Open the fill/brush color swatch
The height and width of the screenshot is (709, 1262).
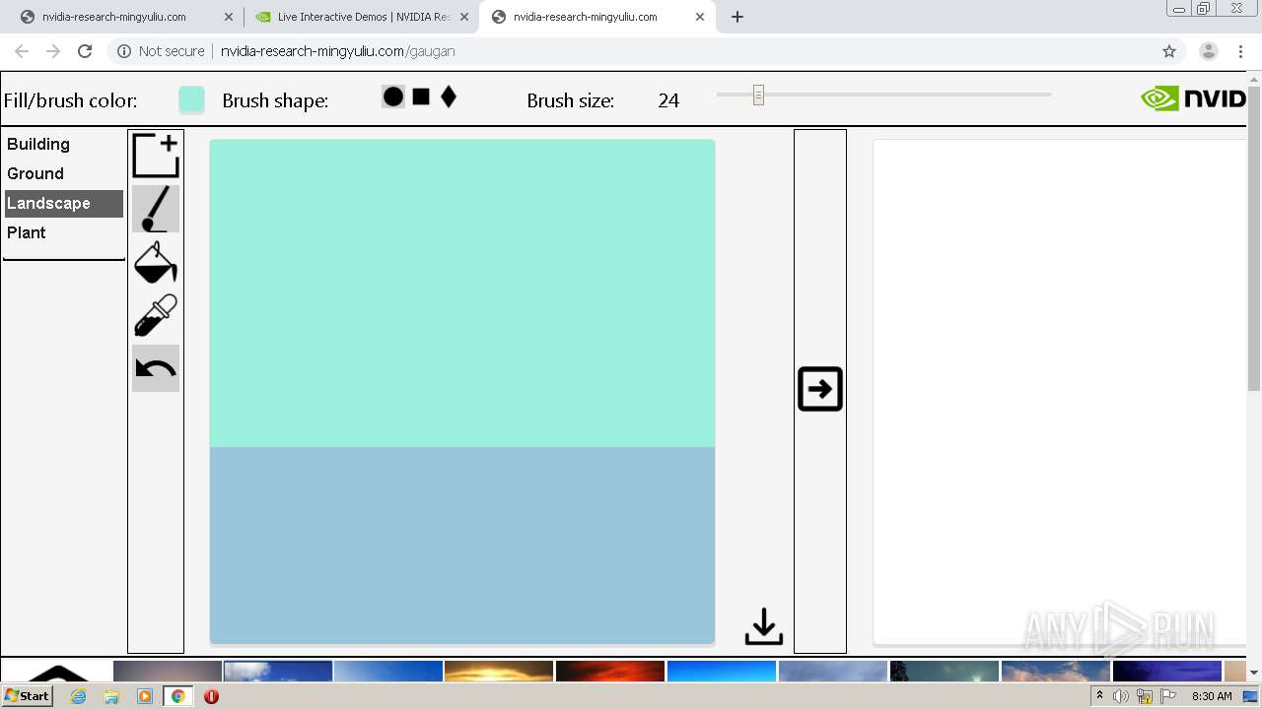(191, 99)
